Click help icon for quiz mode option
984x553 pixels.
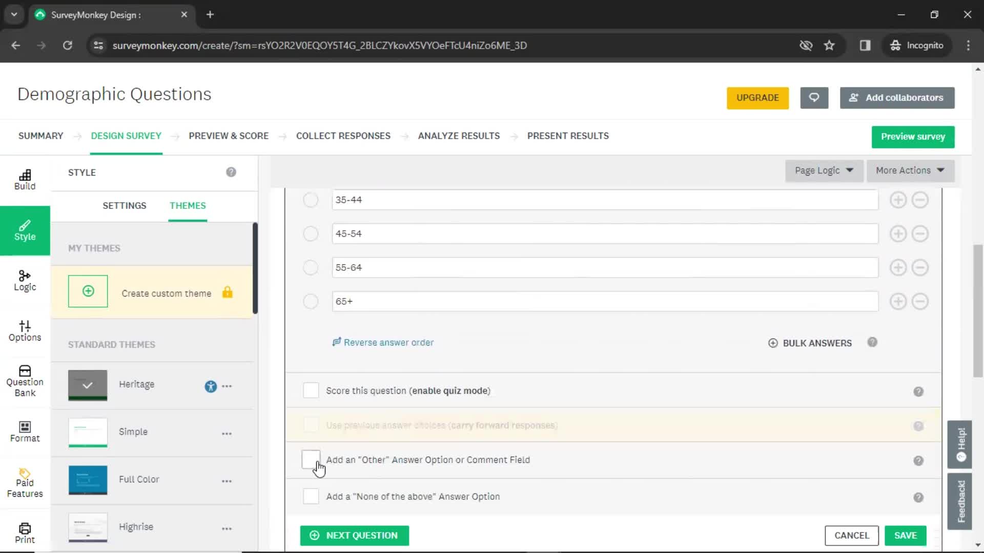click(918, 392)
